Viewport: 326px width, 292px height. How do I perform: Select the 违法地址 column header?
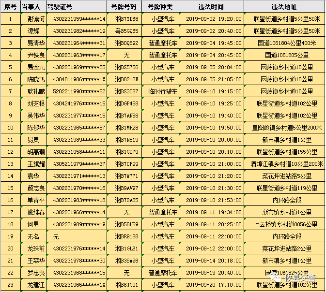[x=284, y=7]
